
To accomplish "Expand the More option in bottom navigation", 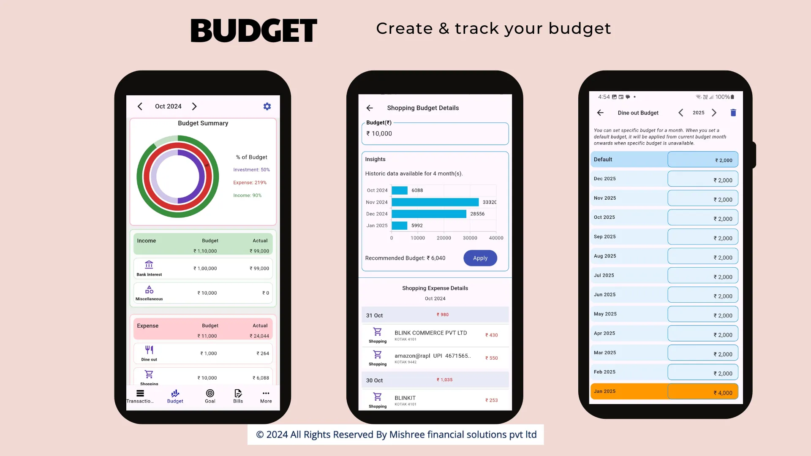I will pyautogui.click(x=266, y=396).
